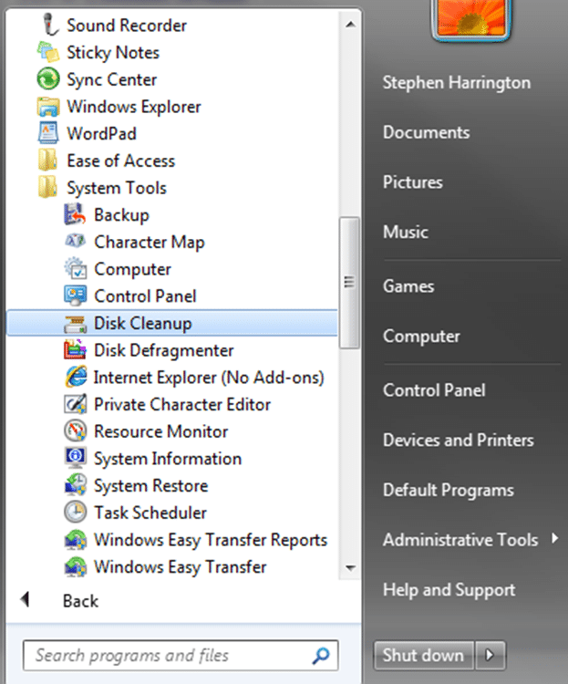Click the Search programs and files box

coord(181,655)
